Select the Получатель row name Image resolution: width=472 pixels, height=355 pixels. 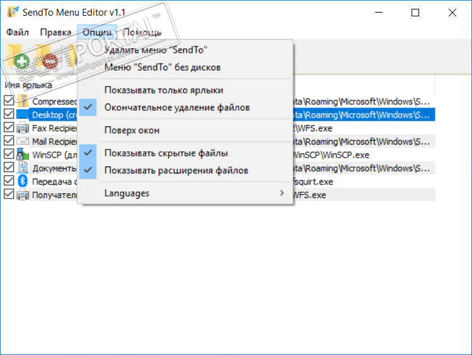point(55,195)
